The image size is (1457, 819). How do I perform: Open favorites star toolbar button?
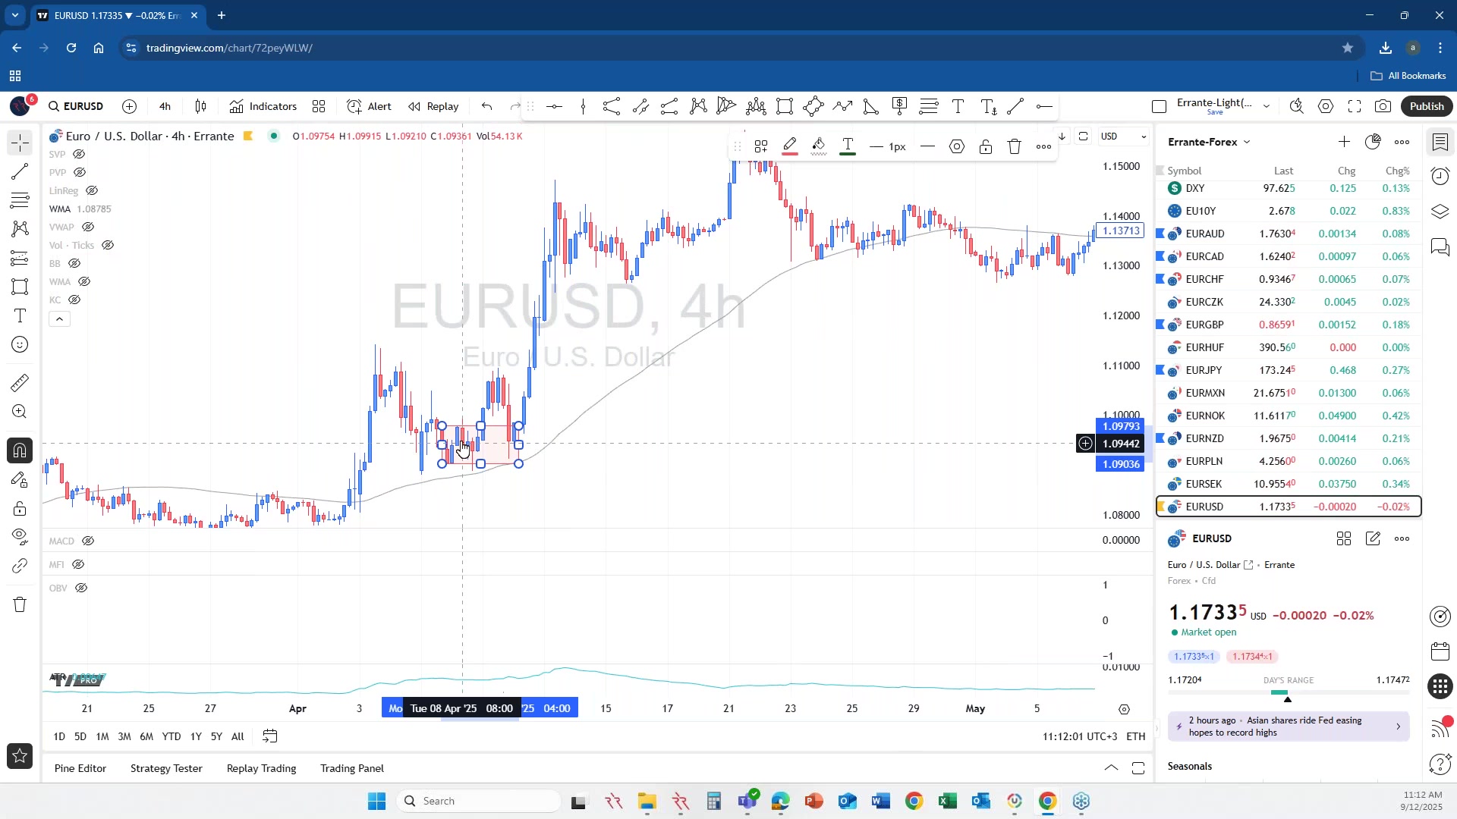[x=20, y=756]
